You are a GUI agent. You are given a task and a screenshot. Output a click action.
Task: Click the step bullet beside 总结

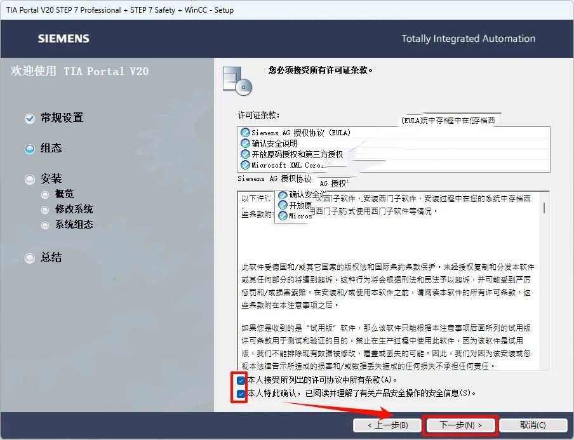[x=30, y=258]
